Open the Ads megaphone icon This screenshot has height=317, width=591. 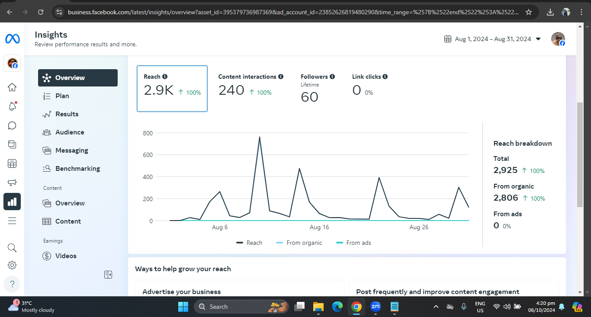click(x=12, y=183)
